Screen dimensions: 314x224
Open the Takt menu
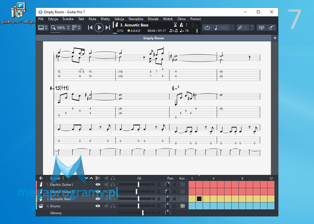coord(81,19)
